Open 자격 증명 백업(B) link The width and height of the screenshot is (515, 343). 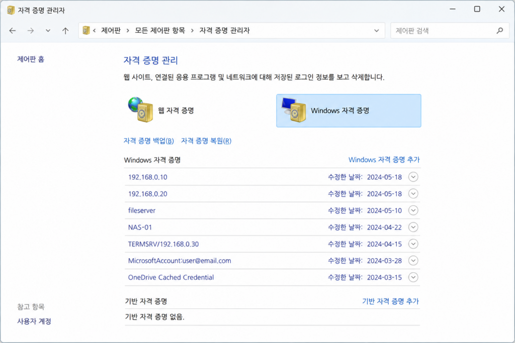click(148, 141)
